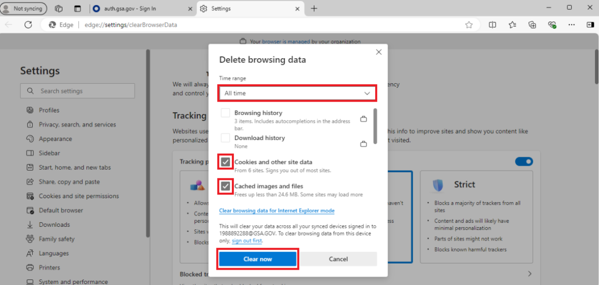
Task: Open the Collections toolbar icon
Action: coord(532,25)
